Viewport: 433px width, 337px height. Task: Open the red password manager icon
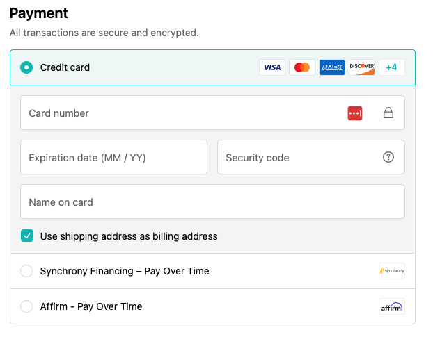click(355, 113)
